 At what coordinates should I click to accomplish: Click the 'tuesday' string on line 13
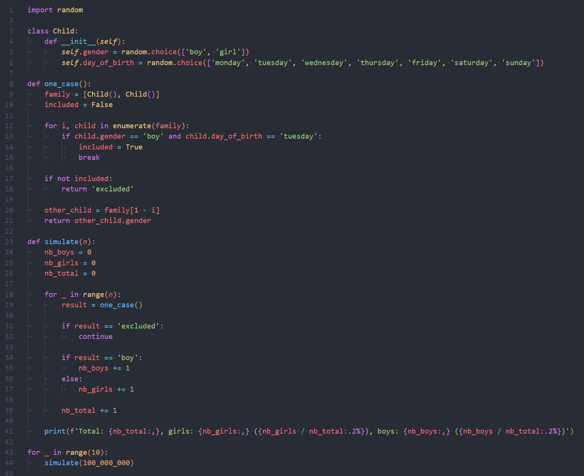click(x=299, y=136)
